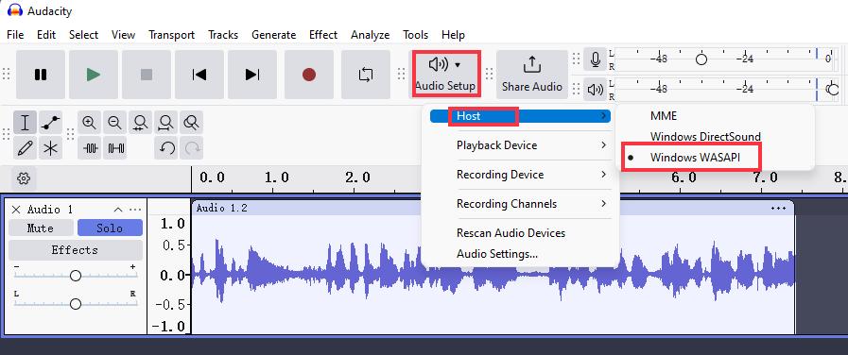Select the Selection (I-beam) tool
Image resolution: width=848 pixels, height=355 pixels.
point(25,123)
